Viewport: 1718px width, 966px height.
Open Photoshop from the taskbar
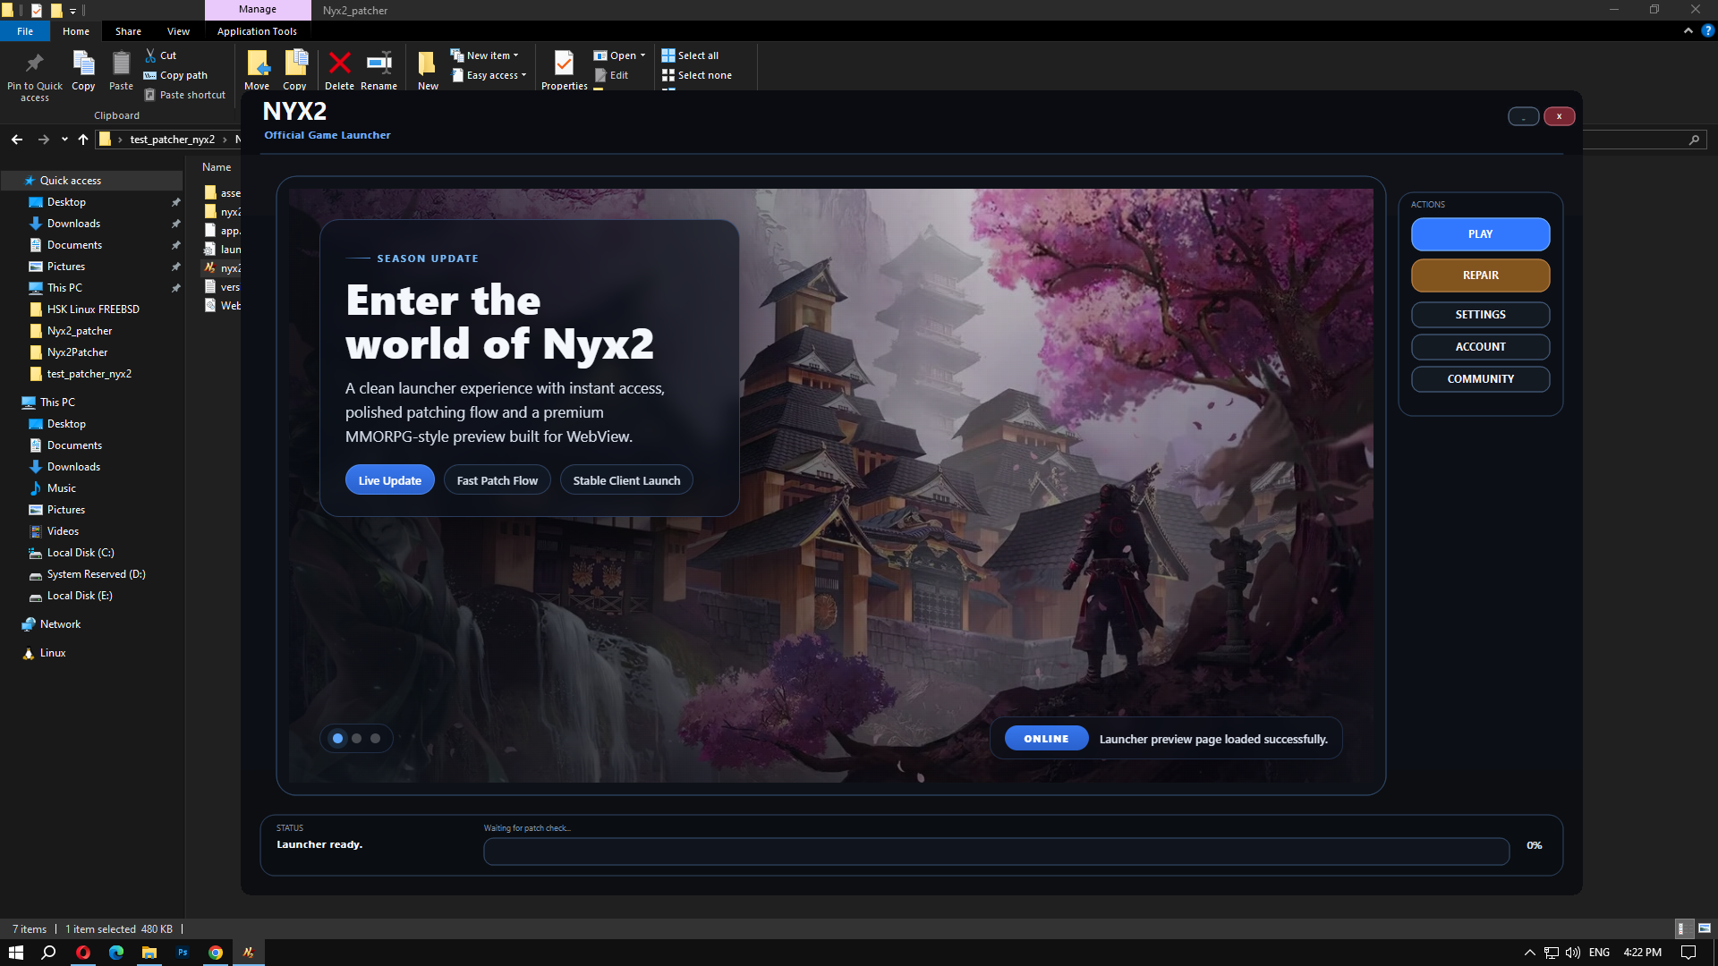click(x=183, y=952)
